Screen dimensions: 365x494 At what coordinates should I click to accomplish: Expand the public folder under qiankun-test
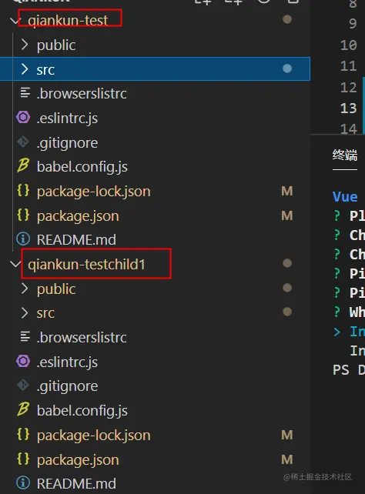(25, 45)
